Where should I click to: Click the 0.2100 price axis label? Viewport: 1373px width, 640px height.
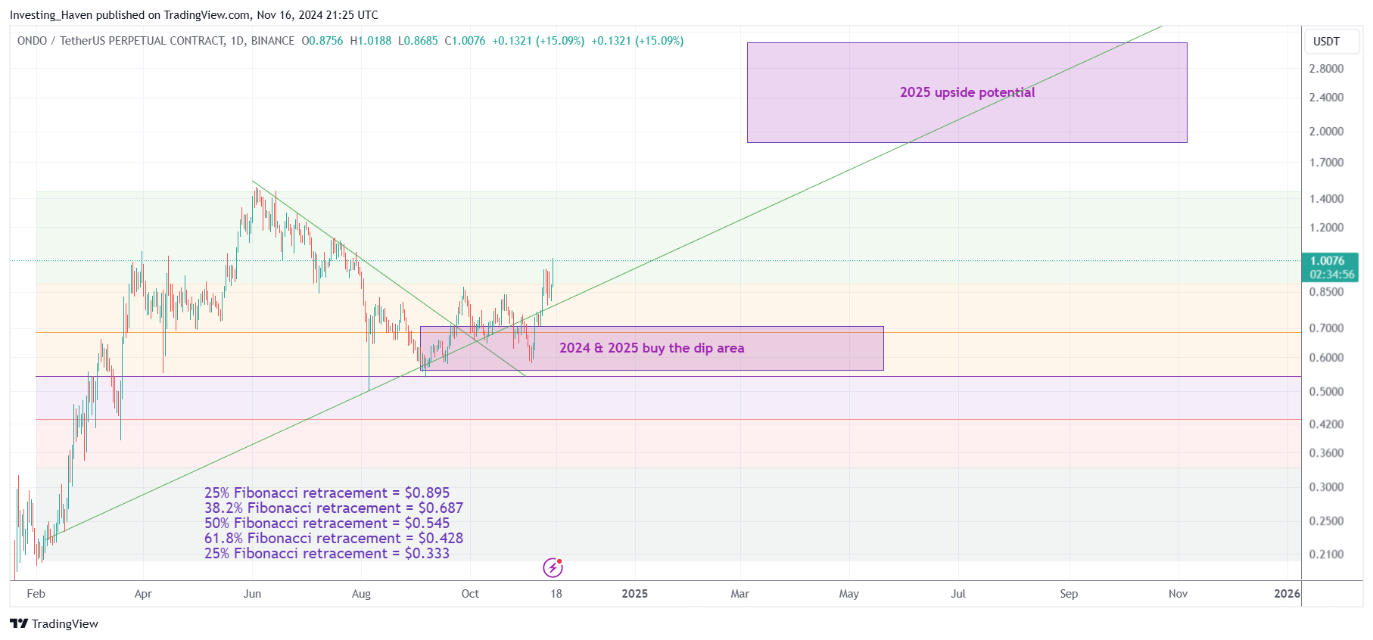[x=1327, y=554]
